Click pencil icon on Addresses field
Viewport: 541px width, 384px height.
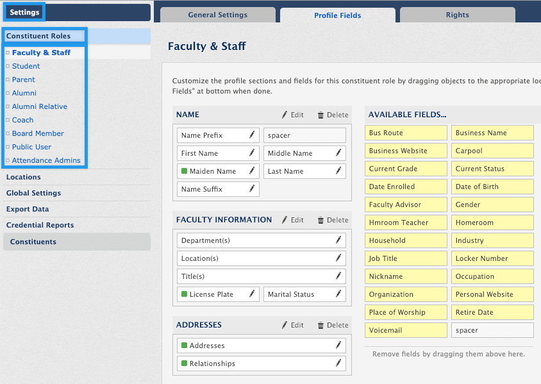click(338, 345)
